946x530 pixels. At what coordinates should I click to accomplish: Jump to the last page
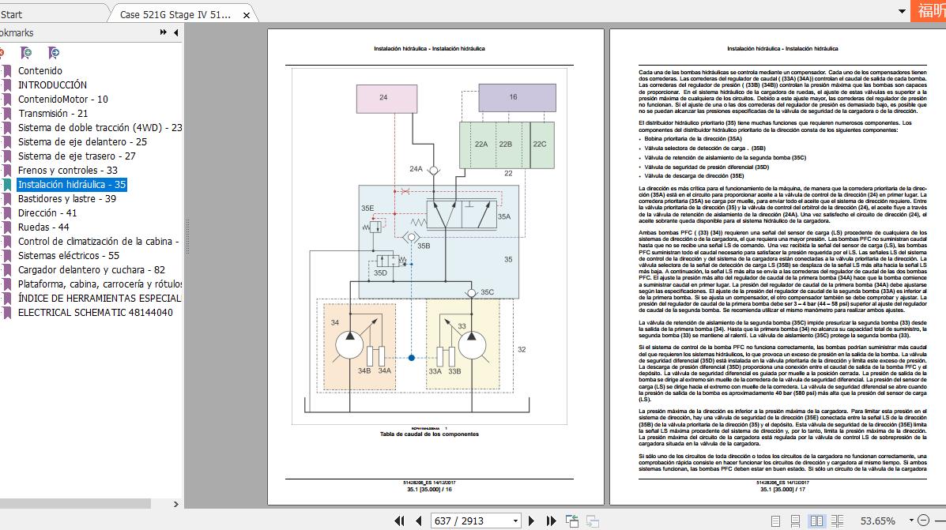click(x=549, y=521)
